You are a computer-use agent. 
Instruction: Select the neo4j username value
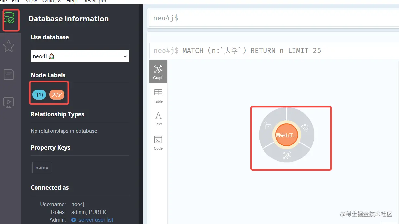78,204
